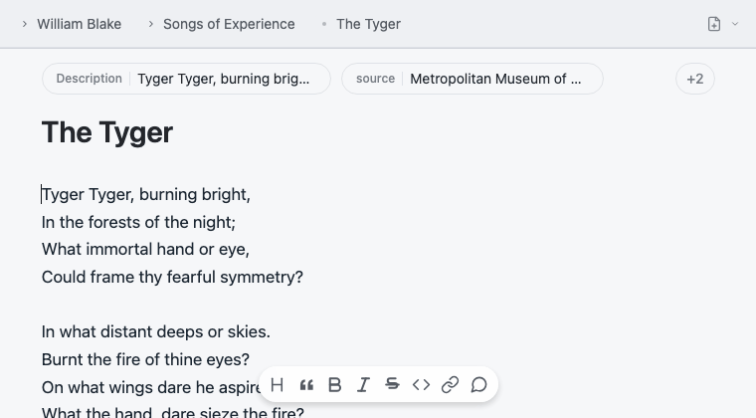
Task: Apply blockquote formatting from floating toolbar
Action: coord(306,385)
